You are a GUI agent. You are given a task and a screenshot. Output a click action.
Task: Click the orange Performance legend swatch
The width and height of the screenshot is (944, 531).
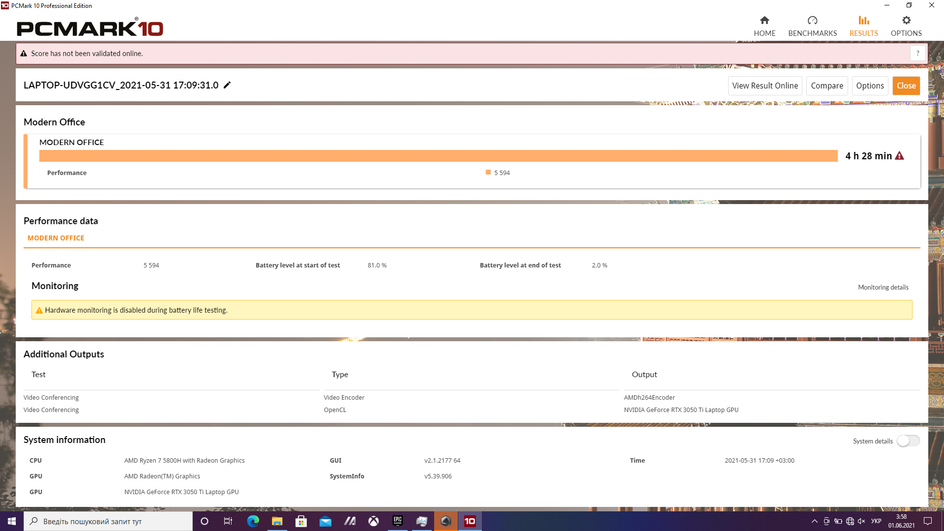pos(488,172)
